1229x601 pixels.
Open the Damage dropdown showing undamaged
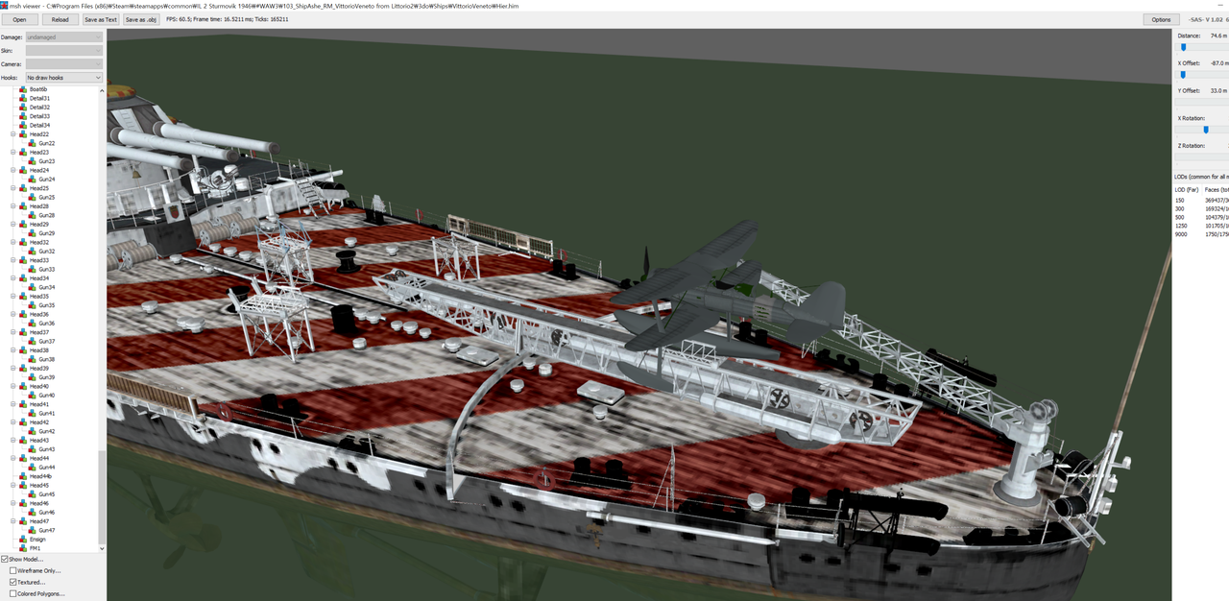64,37
